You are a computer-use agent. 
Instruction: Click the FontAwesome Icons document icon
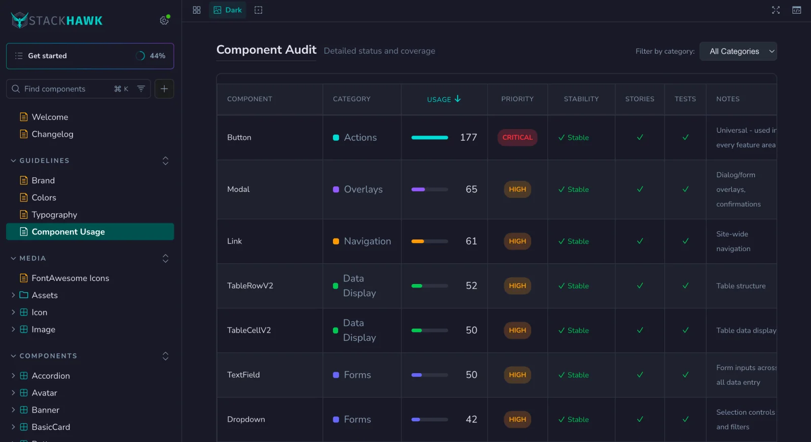click(24, 278)
